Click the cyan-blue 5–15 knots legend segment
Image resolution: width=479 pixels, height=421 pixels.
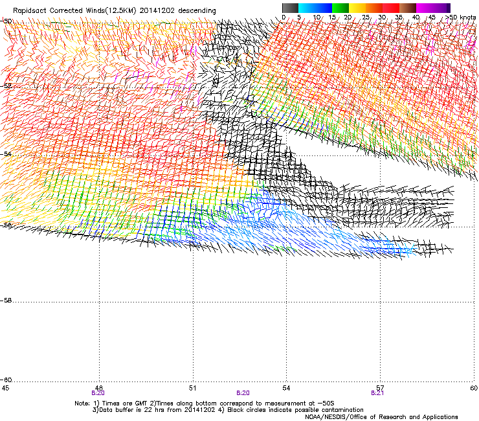click(x=315, y=8)
